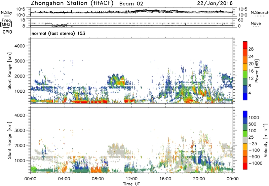Viewport: 269px width, 186px height.
Task: Click the bright blue bottom segment of the power bar
Action: tap(245, 96)
